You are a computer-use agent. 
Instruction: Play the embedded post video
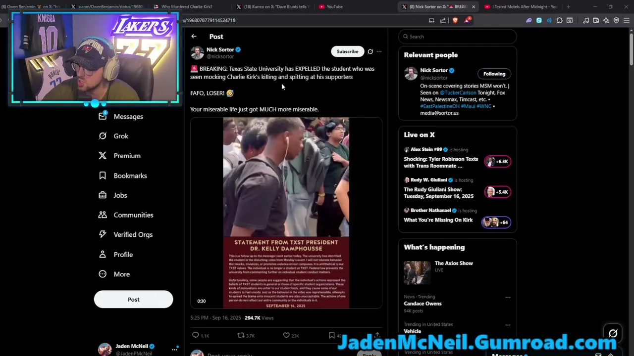pyautogui.click(x=286, y=213)
